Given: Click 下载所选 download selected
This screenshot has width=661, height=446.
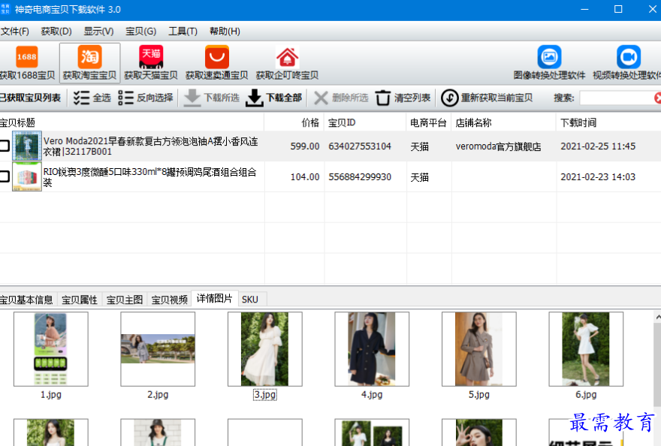Looking at the screenshot, I should click(212, 98).
